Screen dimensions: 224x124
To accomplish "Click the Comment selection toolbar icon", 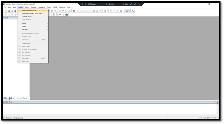I will [x=66, y=11].
